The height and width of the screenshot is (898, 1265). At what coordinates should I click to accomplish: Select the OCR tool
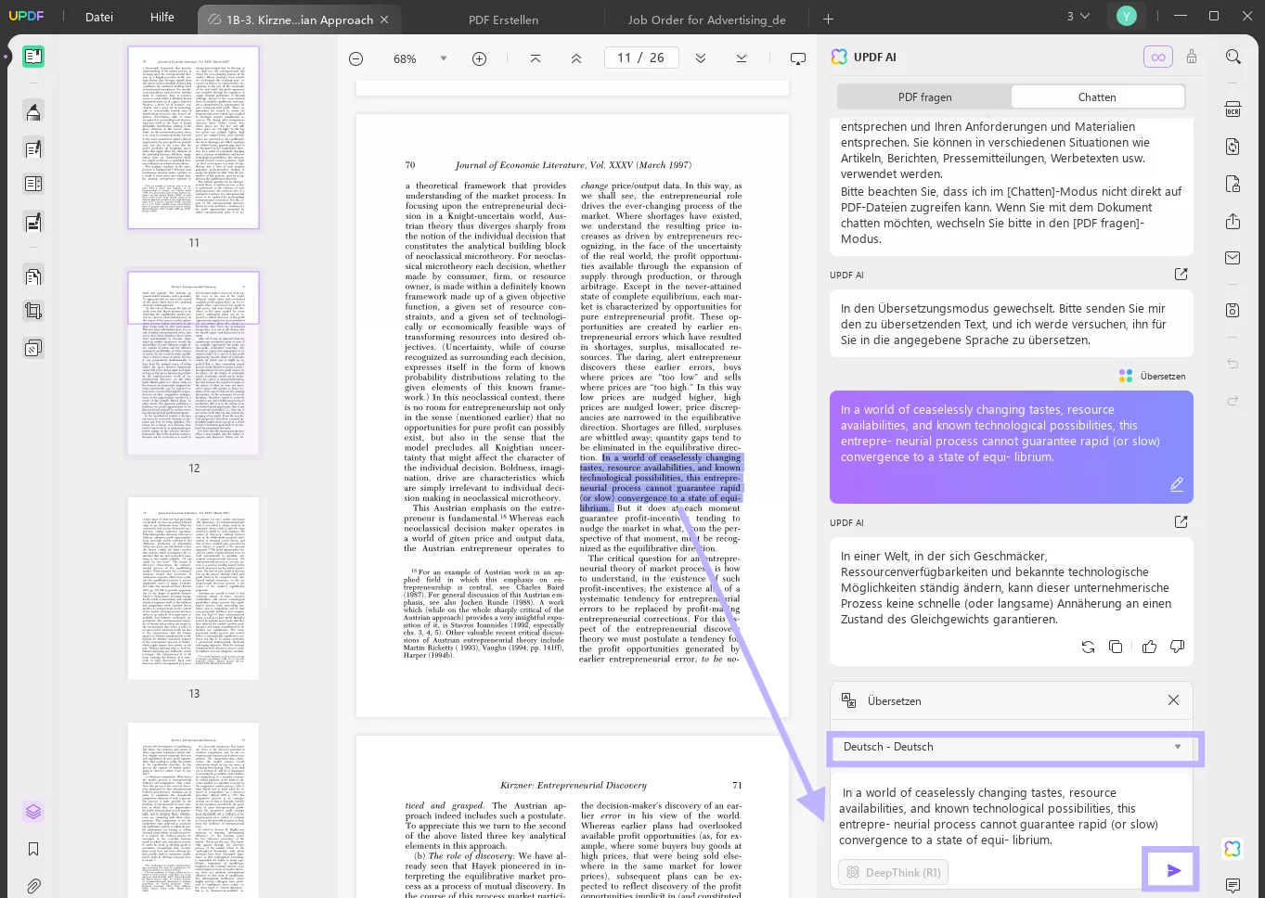click(1233, 109)
